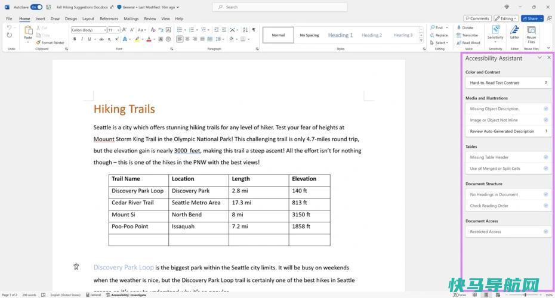Choose the text highlight color
Viewport: 555px width, 298px height.
tap(137, 39)
